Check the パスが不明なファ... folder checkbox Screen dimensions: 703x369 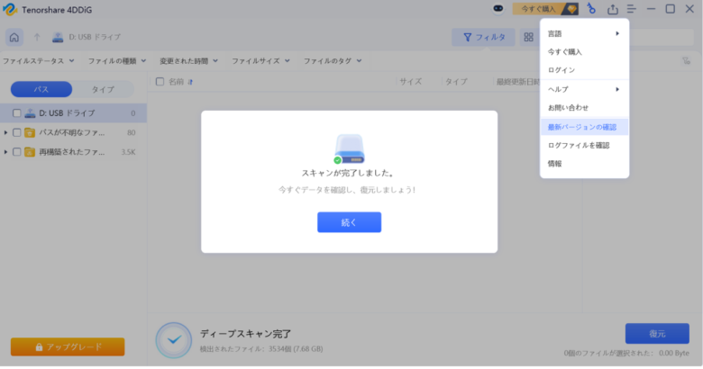[x=16, y=132]
